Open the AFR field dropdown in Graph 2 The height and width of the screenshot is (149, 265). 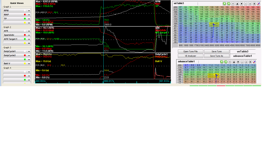point(29,31)
